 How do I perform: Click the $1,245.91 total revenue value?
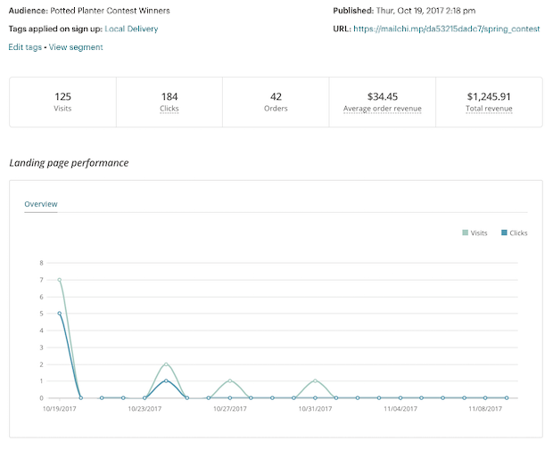[489, 96]
